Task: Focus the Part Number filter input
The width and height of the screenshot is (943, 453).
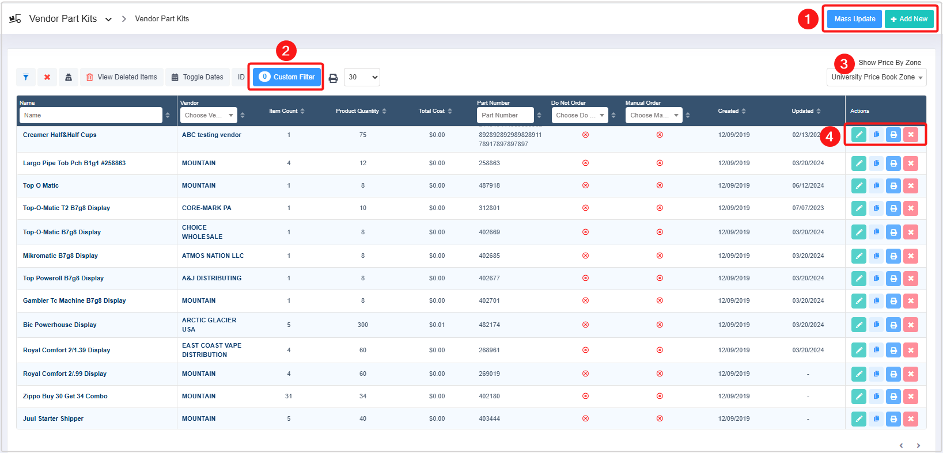Action: click(505, 115)
